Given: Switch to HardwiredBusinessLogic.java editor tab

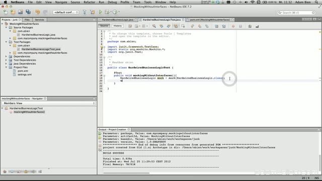Looking at the screenshot, I should [118, 20].
